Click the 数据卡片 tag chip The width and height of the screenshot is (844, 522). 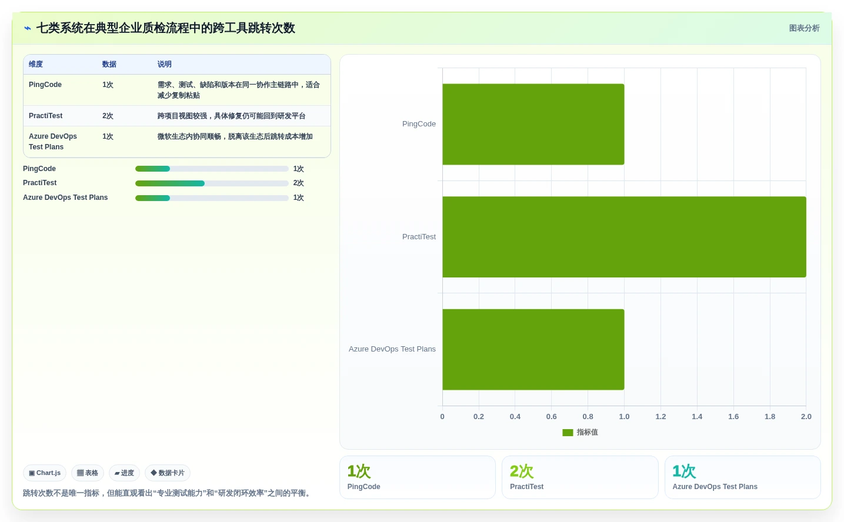tap(168, 473)
